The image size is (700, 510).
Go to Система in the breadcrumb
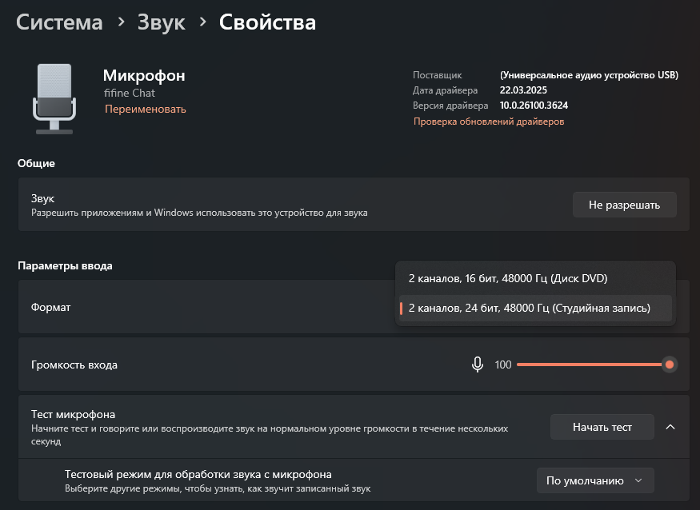pos(59,22)
